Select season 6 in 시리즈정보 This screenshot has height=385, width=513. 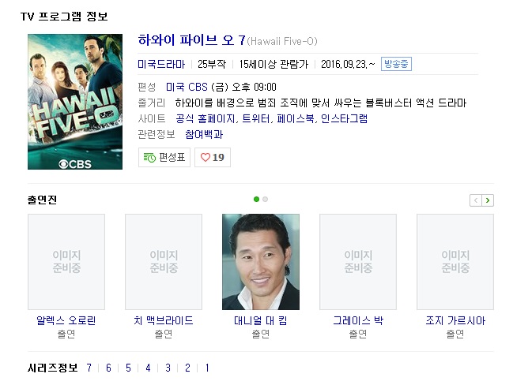pos(108,368)
